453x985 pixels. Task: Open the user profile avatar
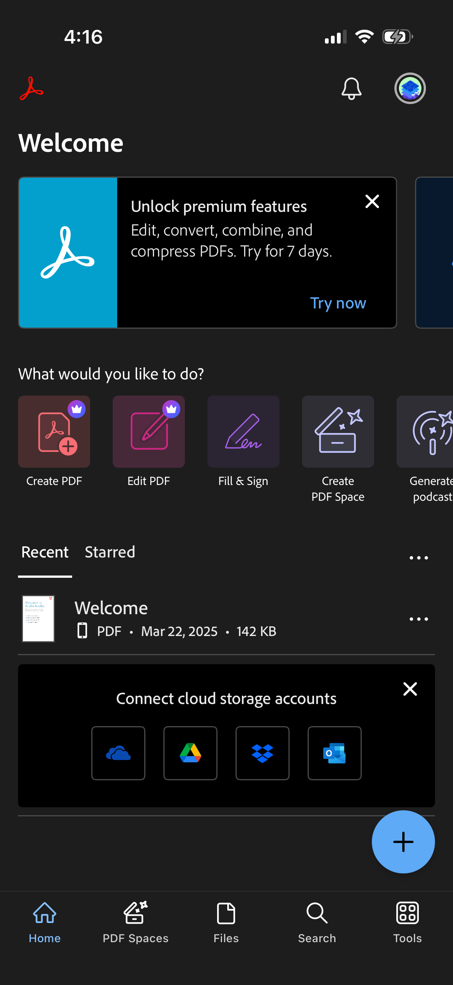pyautogui.click(x=410, y=88)
